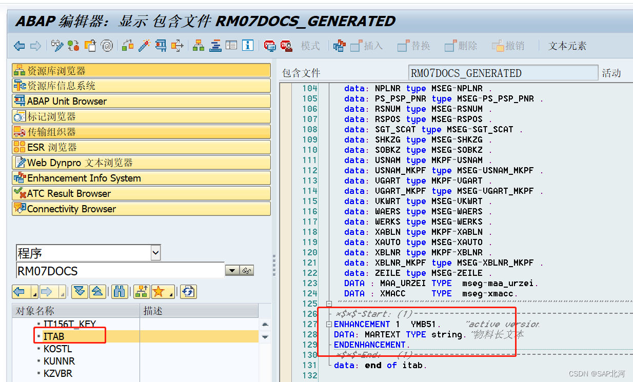This screenshot has width=633, height=382.
Task: Click the scroll-to-bottom double-arrow icon
Action: [80, 292]
